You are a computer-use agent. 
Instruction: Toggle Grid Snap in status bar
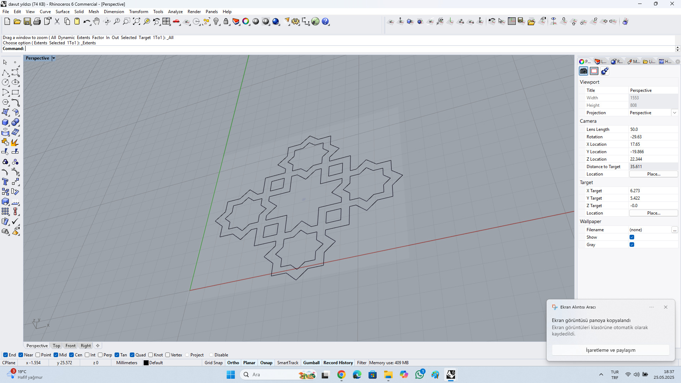coord(214,363)
